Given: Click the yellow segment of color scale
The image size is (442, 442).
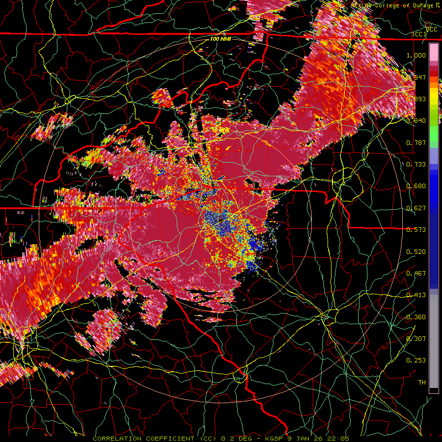Looking at the screenshot, I should (434, 97).
